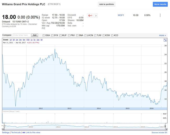Screen dimensions: 170x135
Task: Click the Currency in EUR note
Action: click(9, 27)
